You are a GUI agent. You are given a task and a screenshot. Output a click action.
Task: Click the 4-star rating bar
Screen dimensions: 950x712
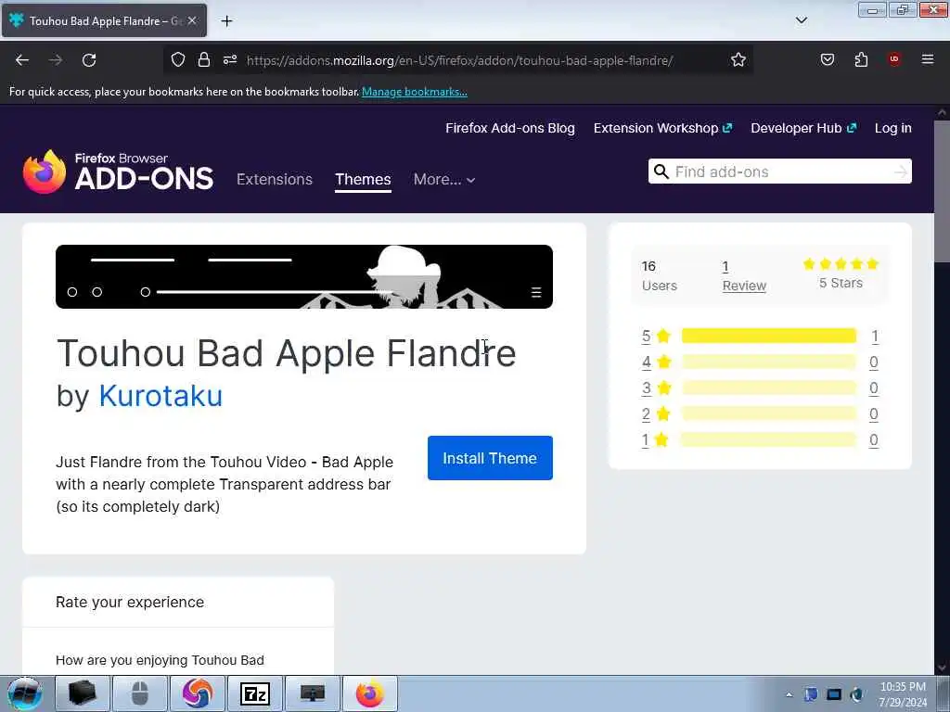(769, 362)
